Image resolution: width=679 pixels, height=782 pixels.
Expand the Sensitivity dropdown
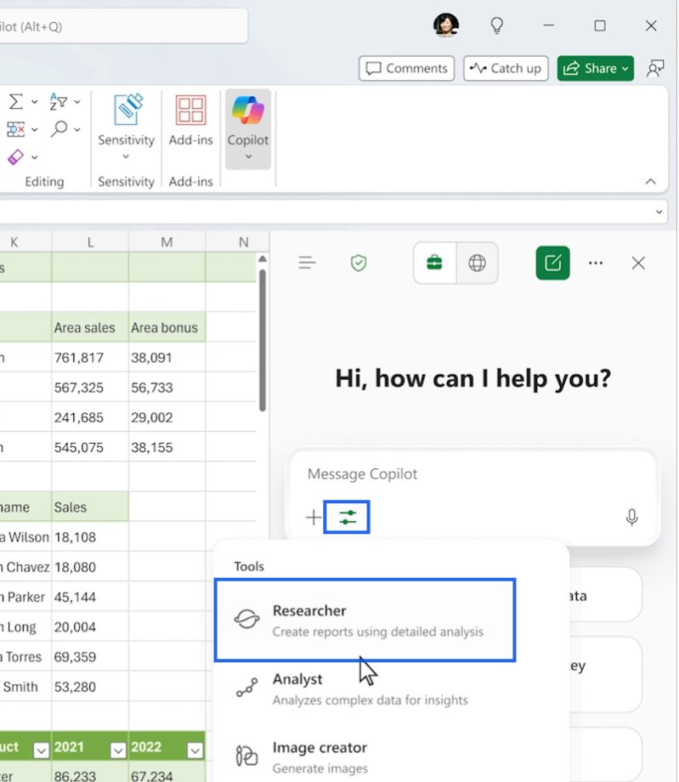click(x=126, y=156)
